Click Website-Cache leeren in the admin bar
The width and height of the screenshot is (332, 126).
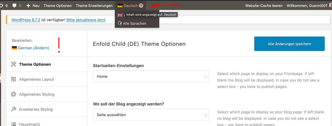pos(264,5)
